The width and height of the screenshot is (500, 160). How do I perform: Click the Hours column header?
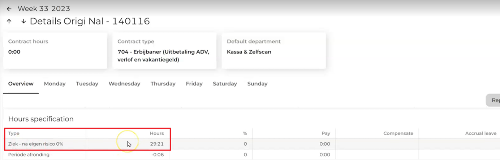[x=157, y=133]
